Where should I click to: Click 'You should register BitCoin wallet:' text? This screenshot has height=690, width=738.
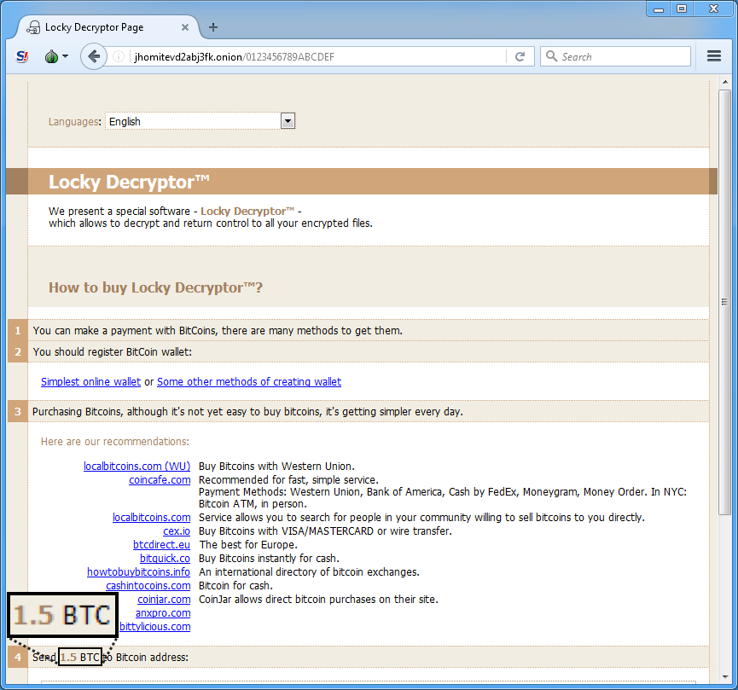point(113,352)
